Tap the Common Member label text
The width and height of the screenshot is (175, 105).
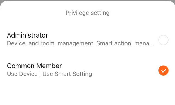34,66
